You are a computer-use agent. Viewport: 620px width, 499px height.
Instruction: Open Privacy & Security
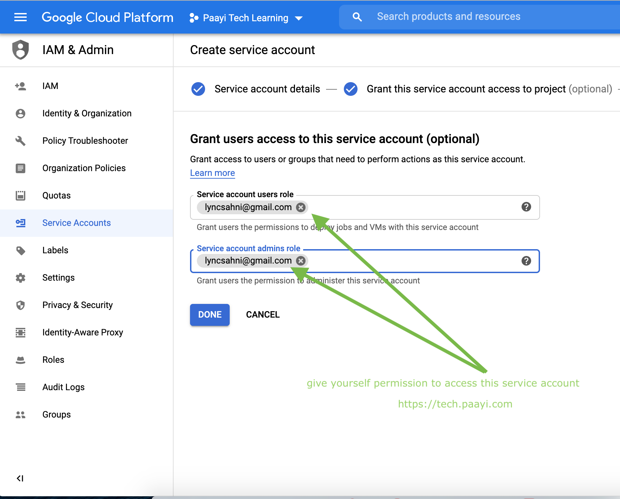(x=86, y=305)
